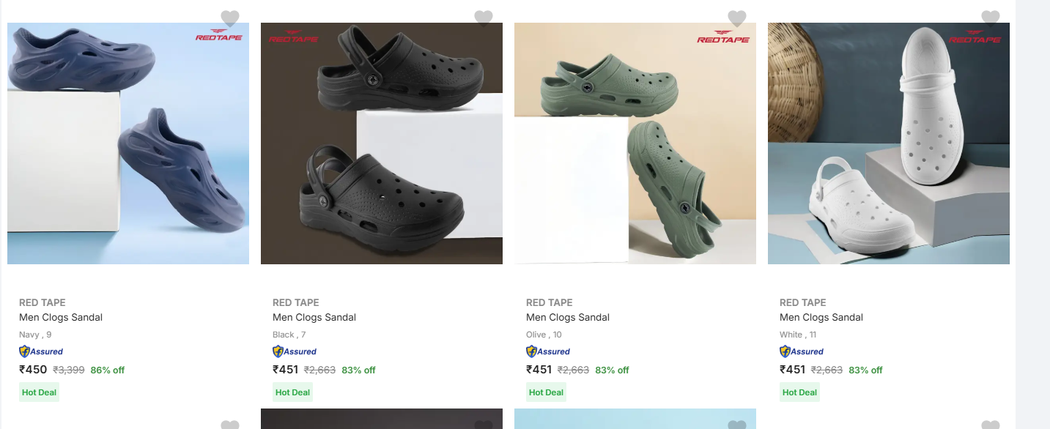Open the Navy Men Clogs Sandal image
The width and height of the screenshot is (1050, 429).
[128, 143]
